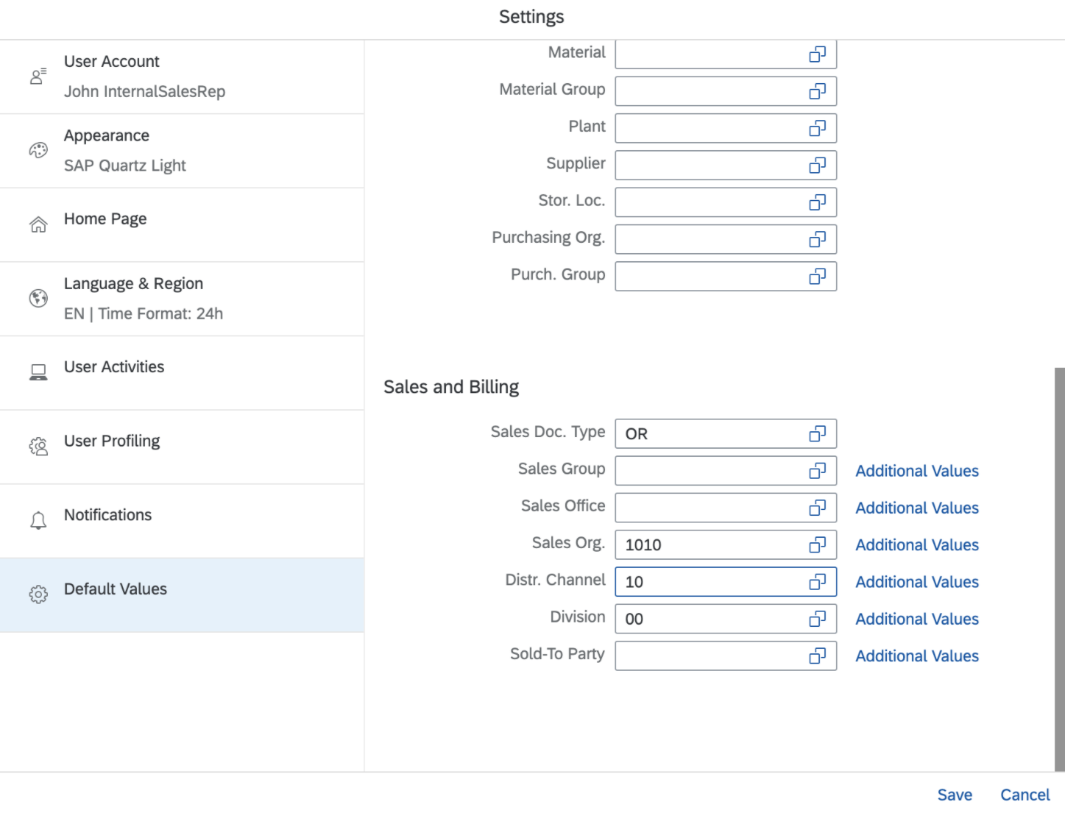Open value help icon for Division field
Image resolution: width=1065 pixels, height=813 pixels.
[817, 619]
